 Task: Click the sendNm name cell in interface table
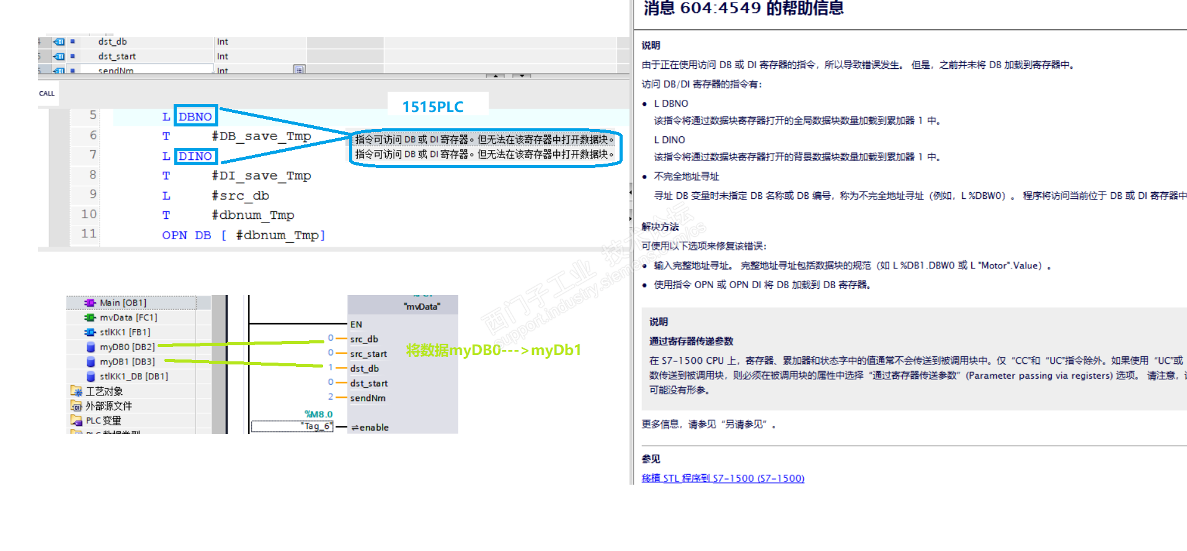click(115, 70)
